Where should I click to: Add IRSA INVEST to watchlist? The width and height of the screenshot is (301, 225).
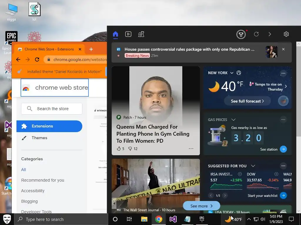[240, 174]
